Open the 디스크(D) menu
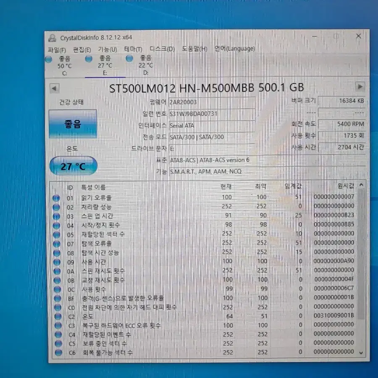This screenshot has width=378, height=378. [x=162, y=49]
